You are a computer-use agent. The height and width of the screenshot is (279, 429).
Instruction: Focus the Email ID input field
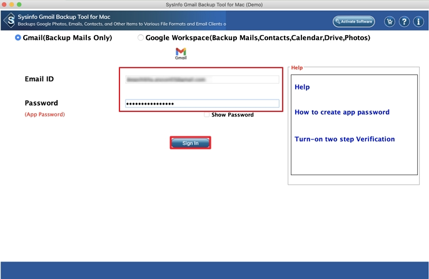point(202,79)
